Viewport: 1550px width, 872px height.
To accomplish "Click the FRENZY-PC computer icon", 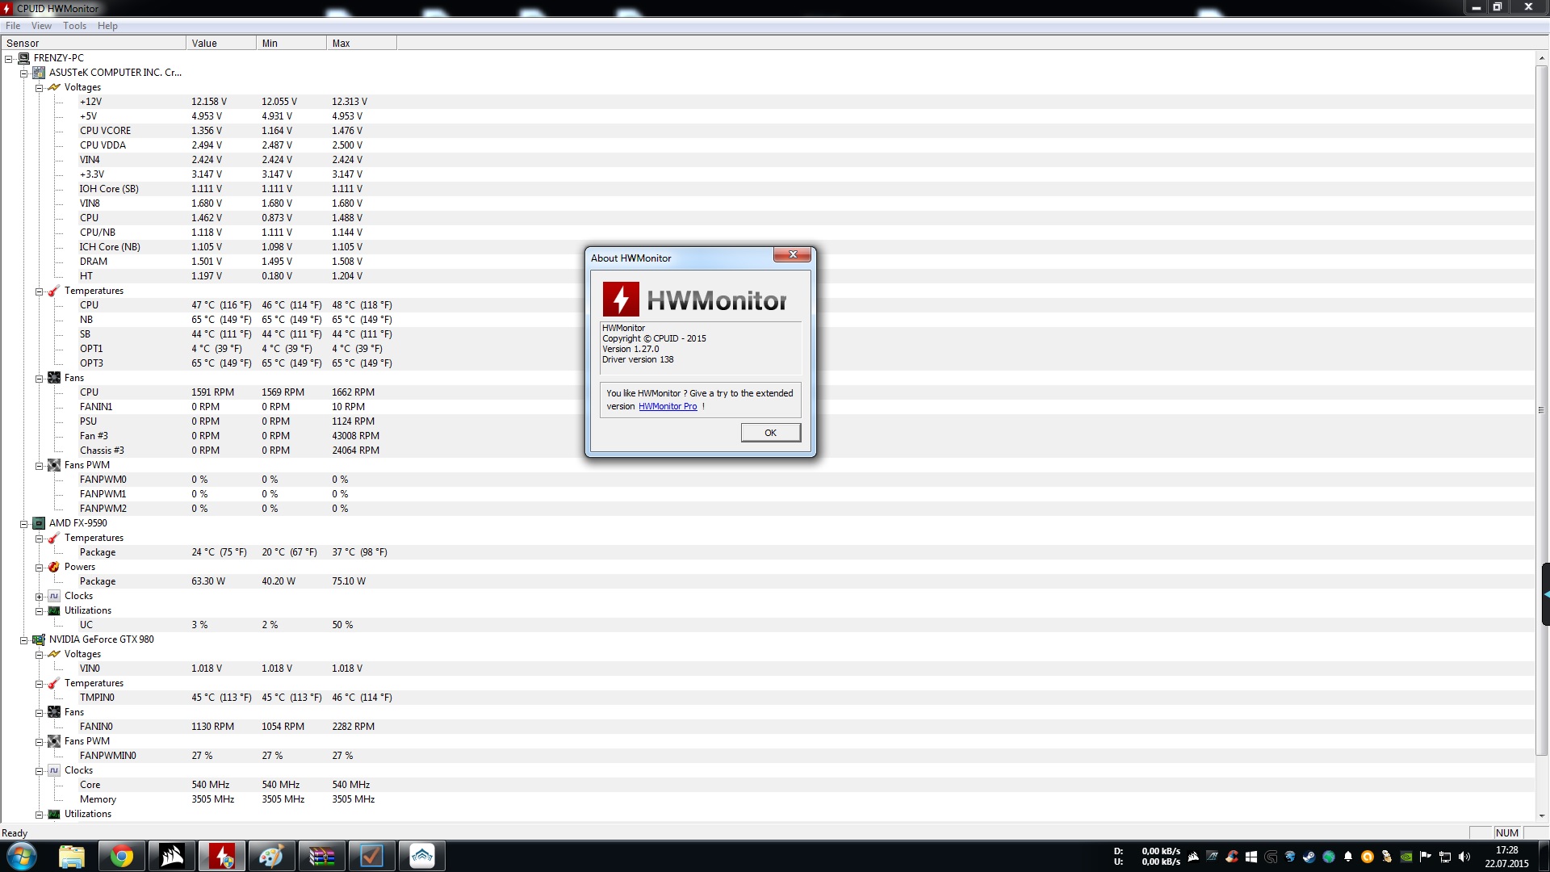I will [x=24, y=58].
